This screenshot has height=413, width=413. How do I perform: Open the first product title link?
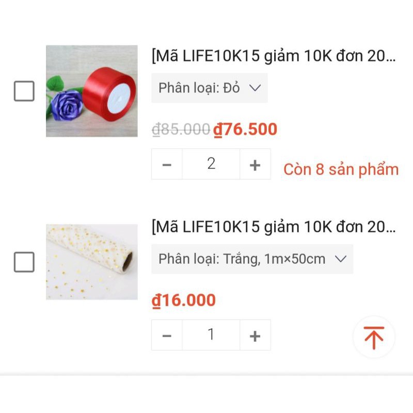[274, 56]
